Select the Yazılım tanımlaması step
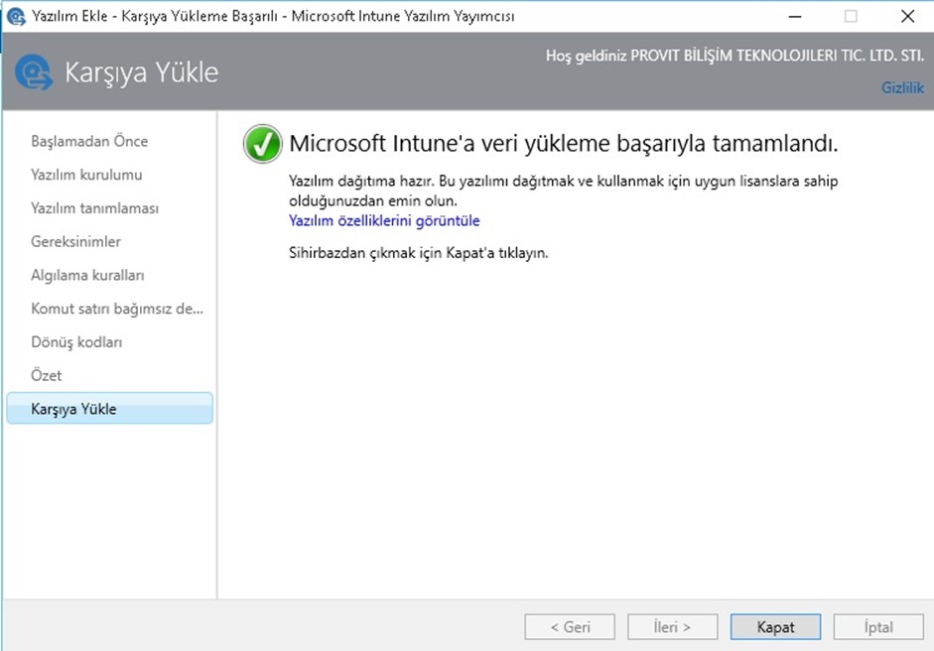 coord(94,207)
